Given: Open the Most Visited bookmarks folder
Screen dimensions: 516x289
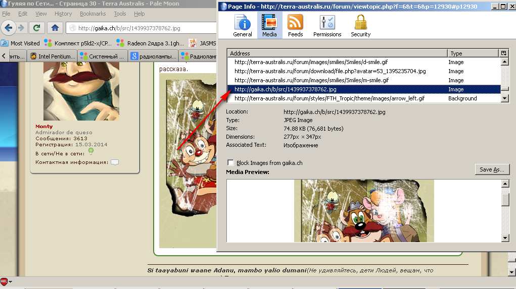Looking at the screenshot, I should (20, 43).
